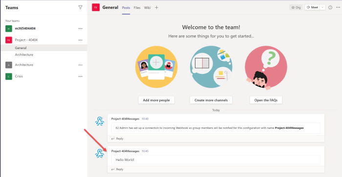Open channel info icon
Viewport: 342px width, 177px height.
coord(330,7)
